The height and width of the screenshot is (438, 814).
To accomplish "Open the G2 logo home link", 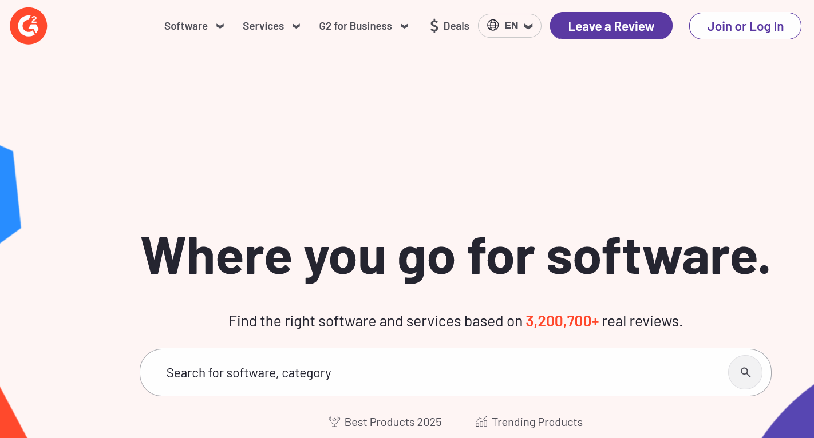I will 28,26.
